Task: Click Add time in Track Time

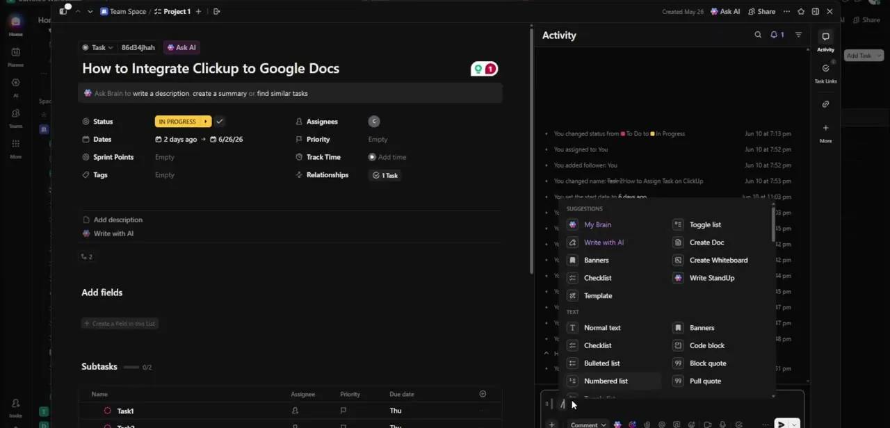Action: [x=387, y=157]
